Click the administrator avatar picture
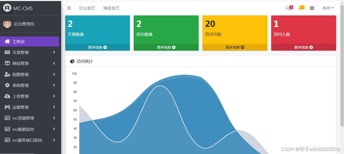Image resolution: width=344 pixels, height=154 pixels. click(x=7, y=24)
